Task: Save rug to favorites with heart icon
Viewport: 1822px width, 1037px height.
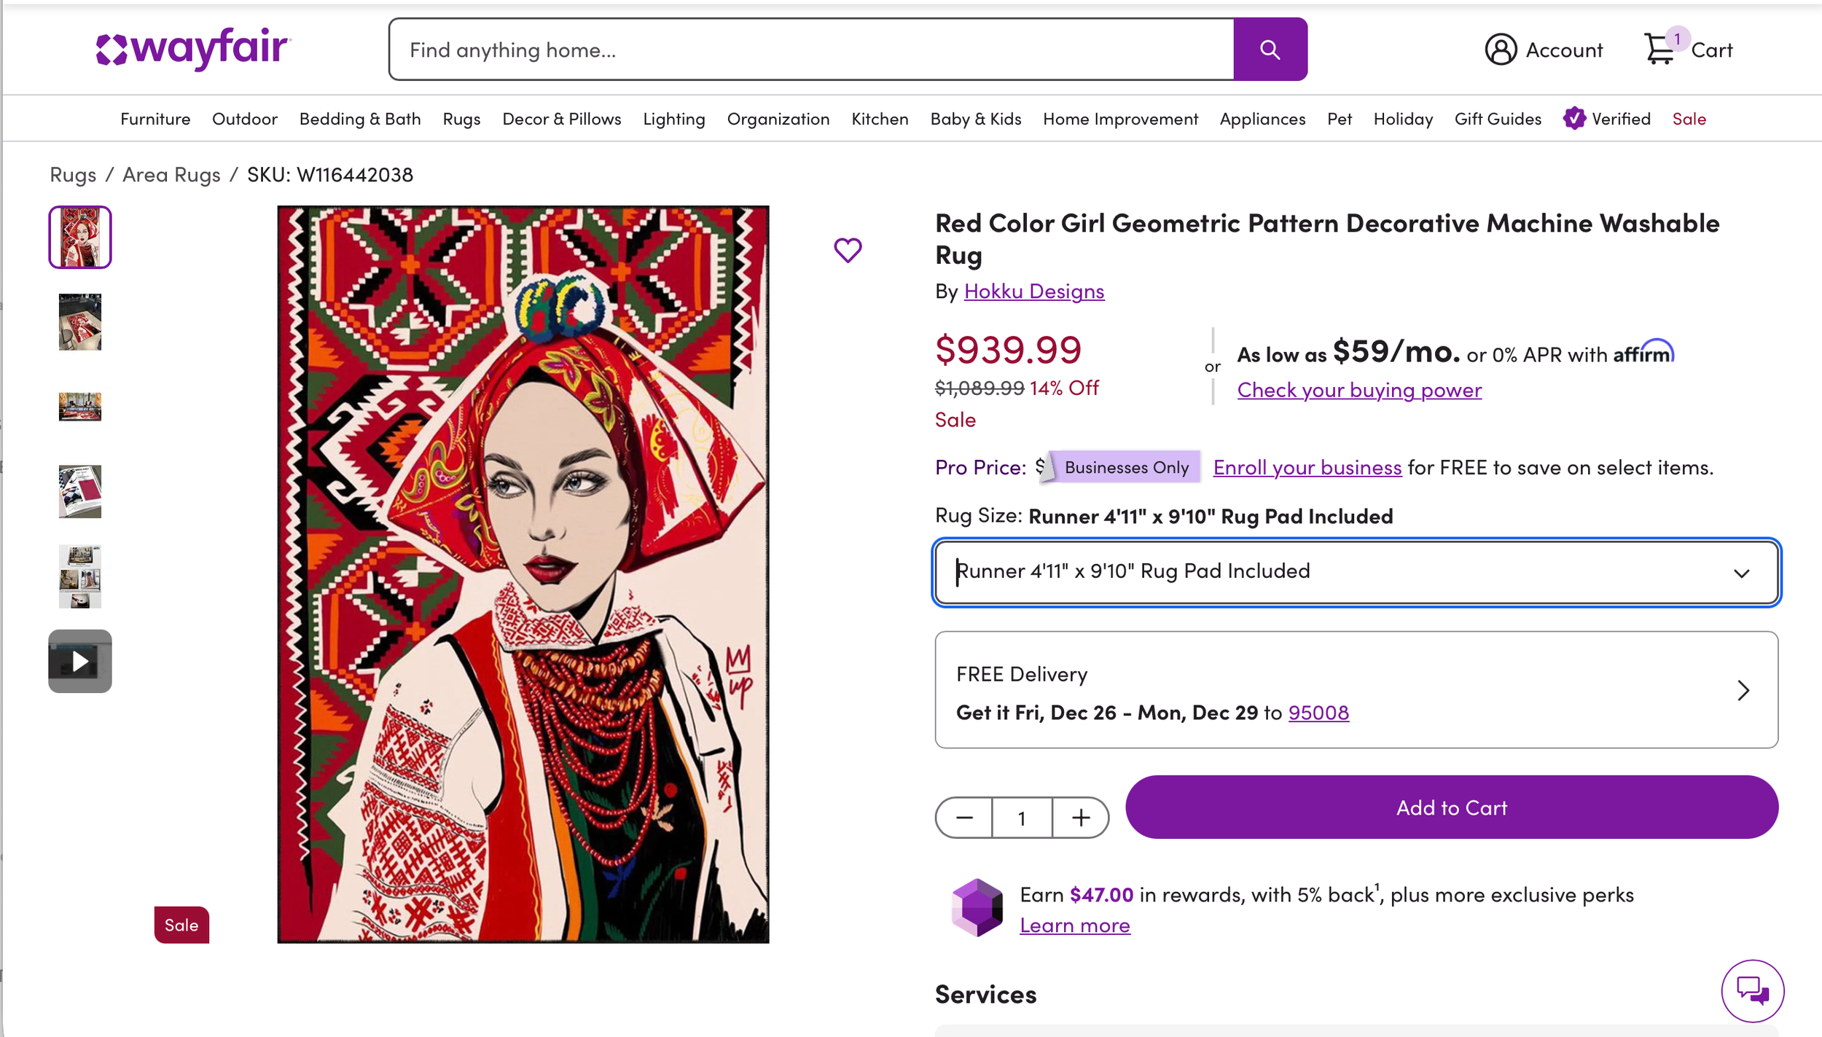Action: 848,250
